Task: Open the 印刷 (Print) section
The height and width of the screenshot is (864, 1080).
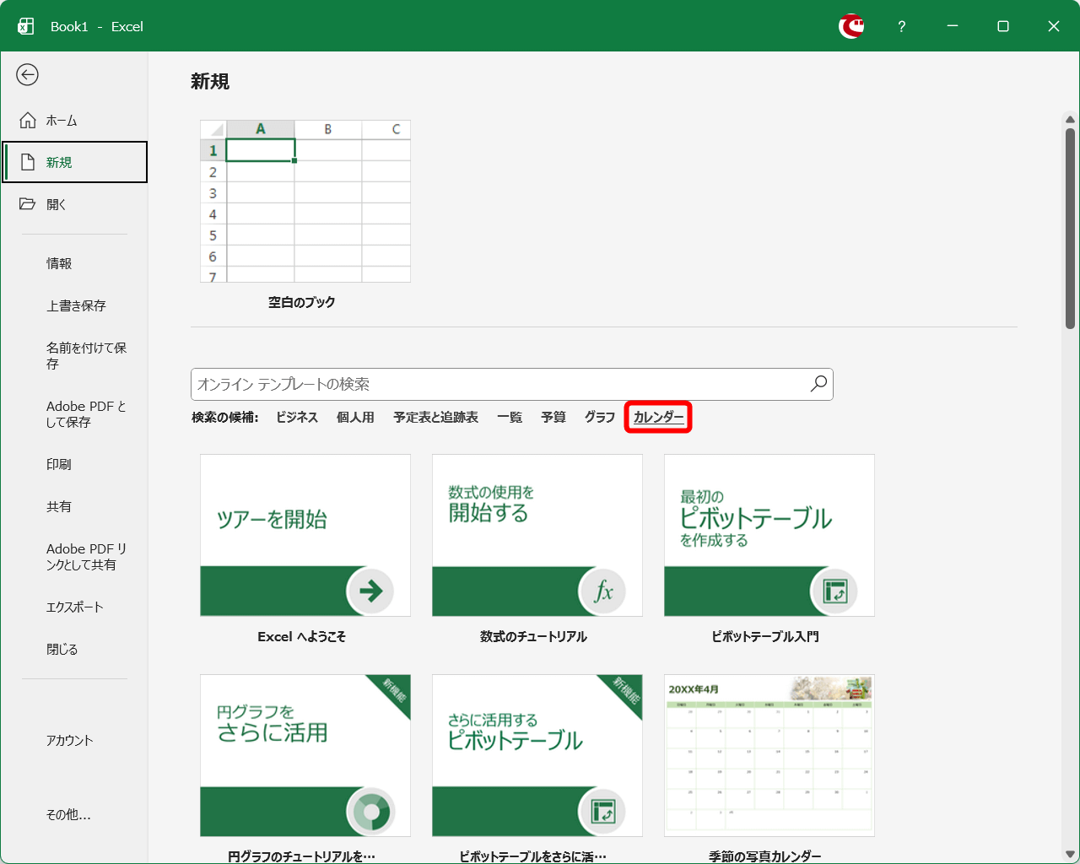Action: [58, 464]
